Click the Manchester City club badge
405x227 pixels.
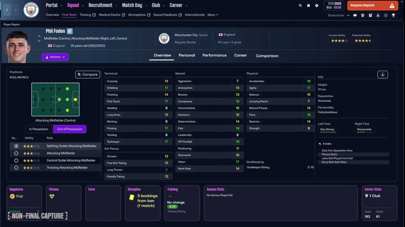[x=31, y=10]
